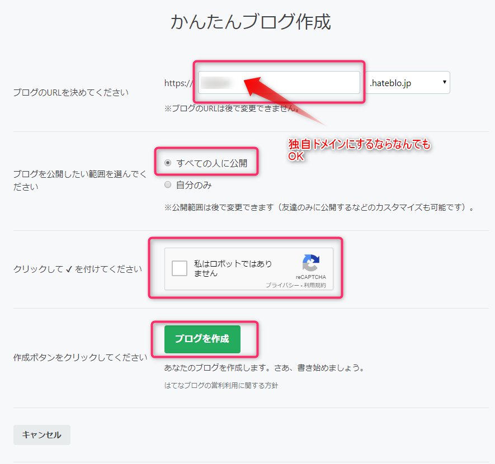Select the すべての人に公開 radio button
This screenshot has height=464, width=495.
click(x=168, y=163)
